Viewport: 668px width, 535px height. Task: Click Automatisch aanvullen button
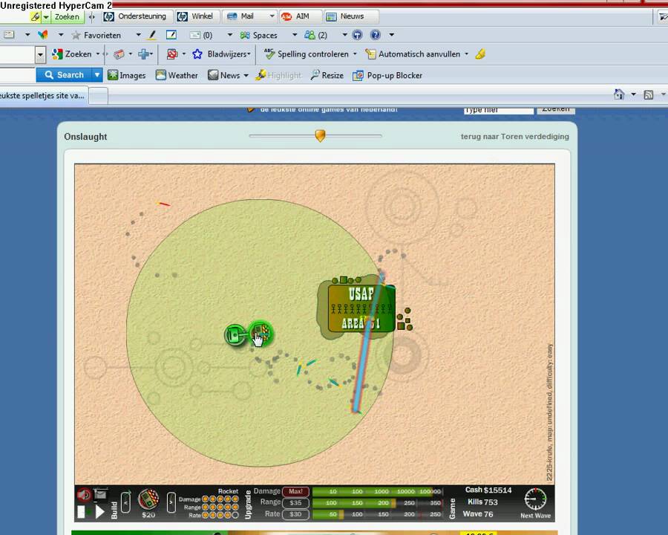click(413, 54)
